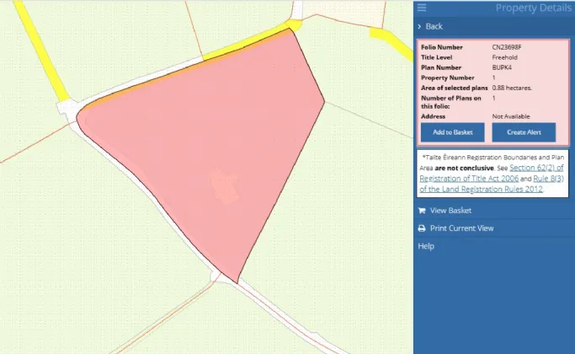Add the folio to basket
575x354 pixels.
(452, 132)
